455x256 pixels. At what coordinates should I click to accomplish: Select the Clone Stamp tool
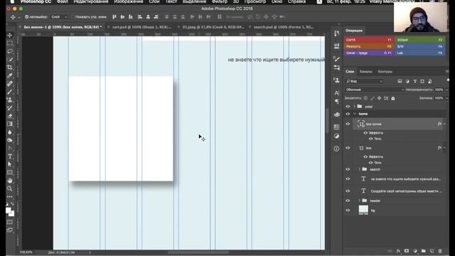[x=9, y=100]
